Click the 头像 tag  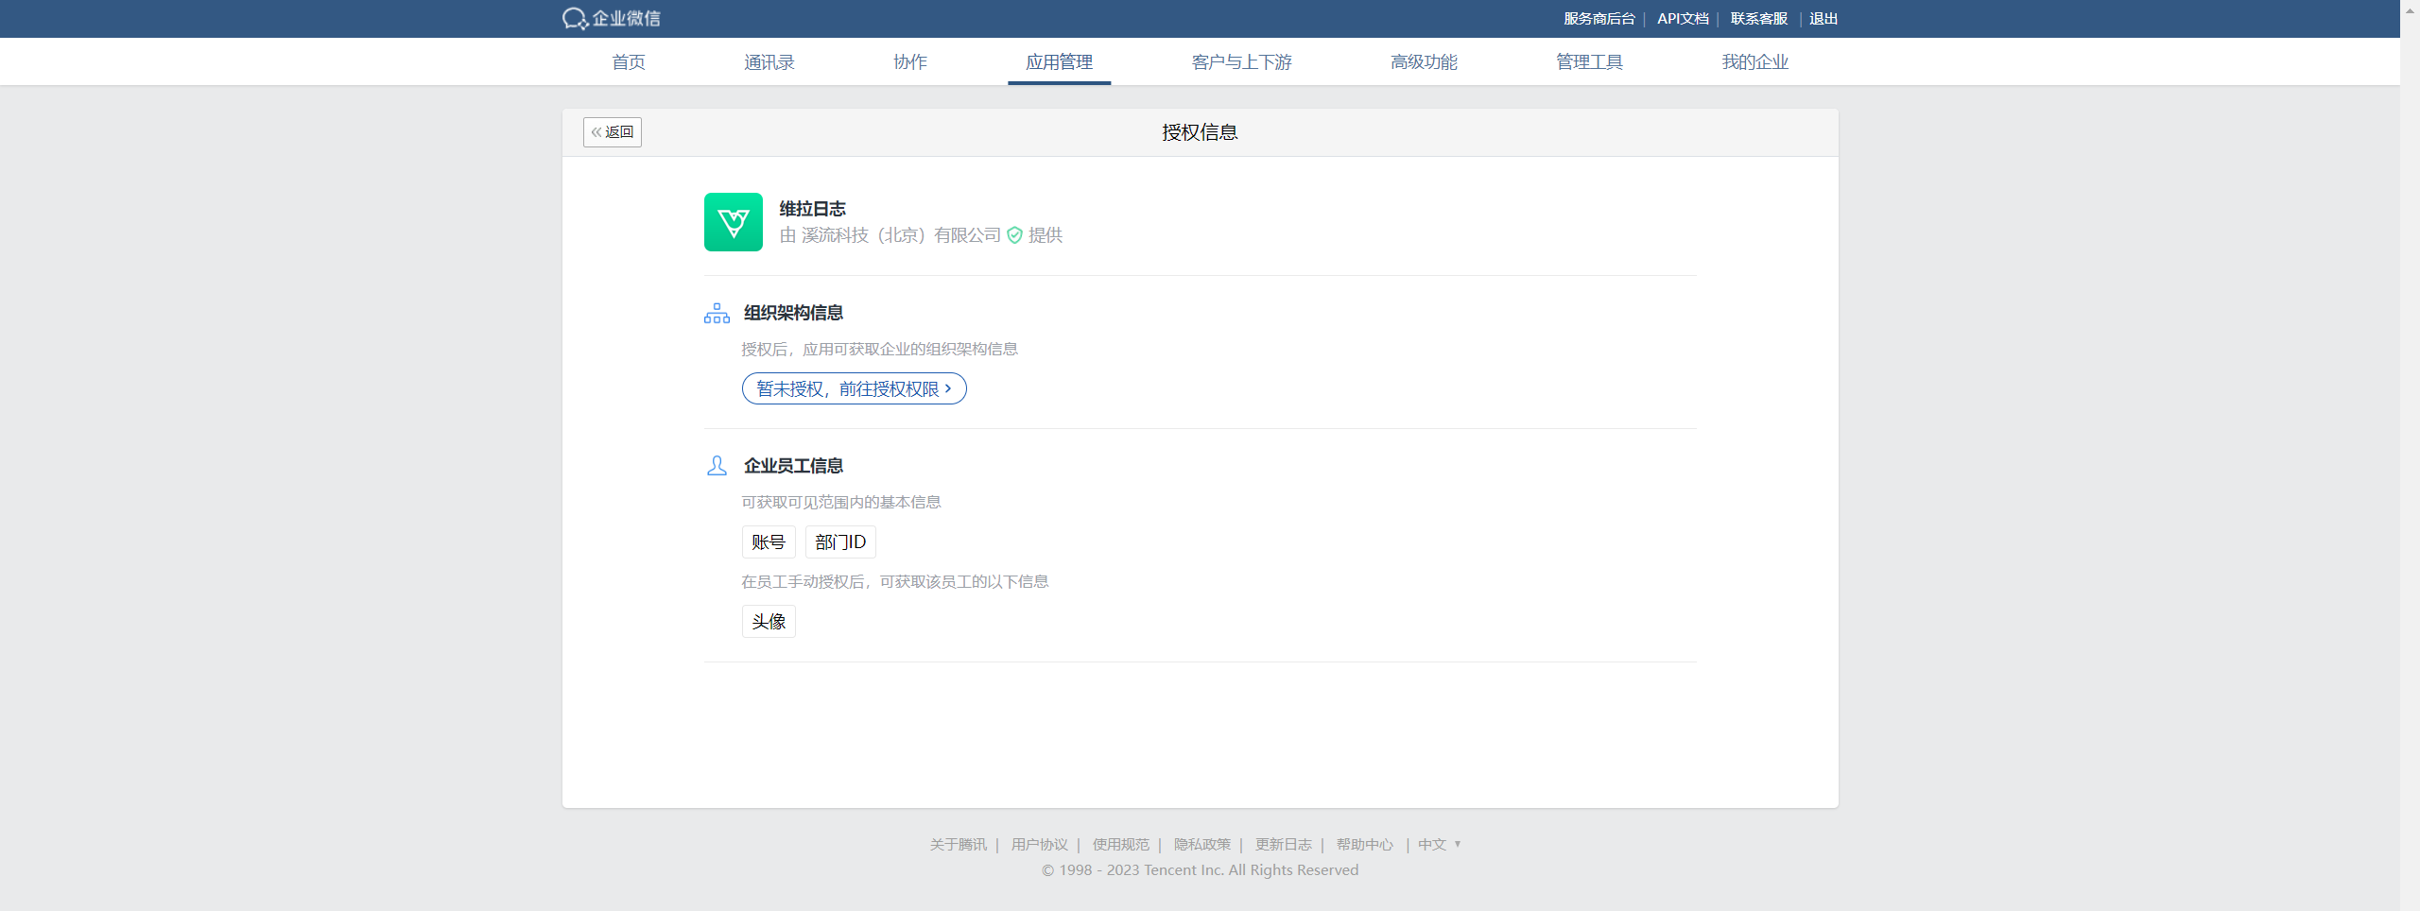(769, 622)
